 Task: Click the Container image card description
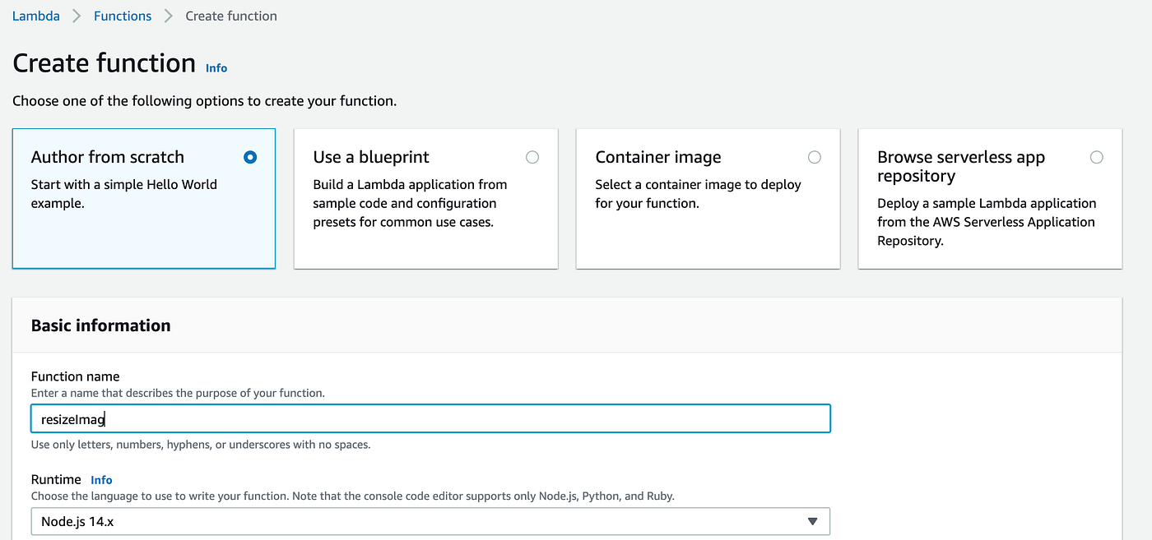(698, 194)
